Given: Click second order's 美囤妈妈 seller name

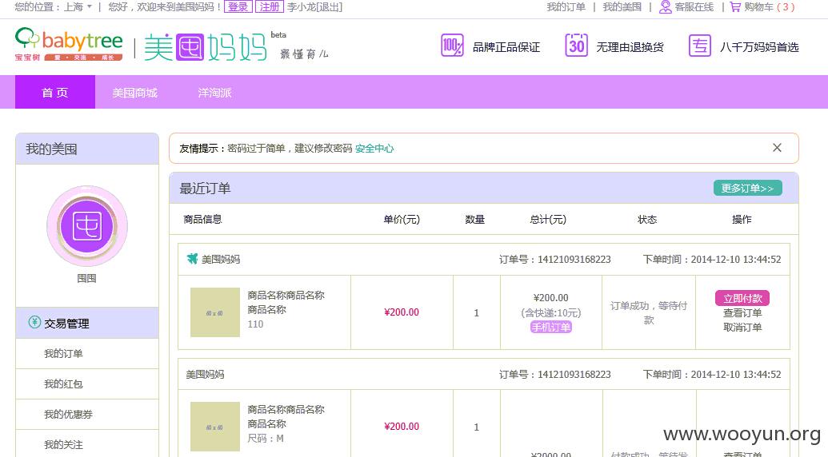Looking at the screenshot, I should [x=205, y=374].
